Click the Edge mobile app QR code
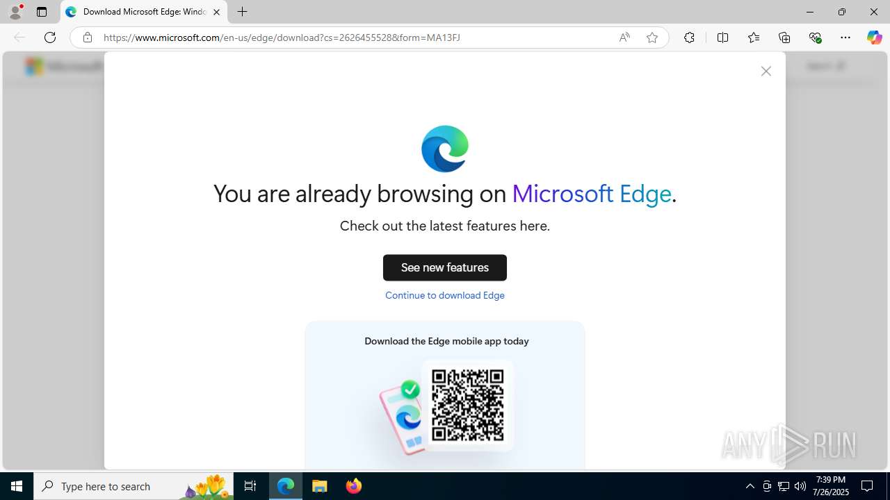The height and width of the screenshot is (500, 890). pos(468,405)
